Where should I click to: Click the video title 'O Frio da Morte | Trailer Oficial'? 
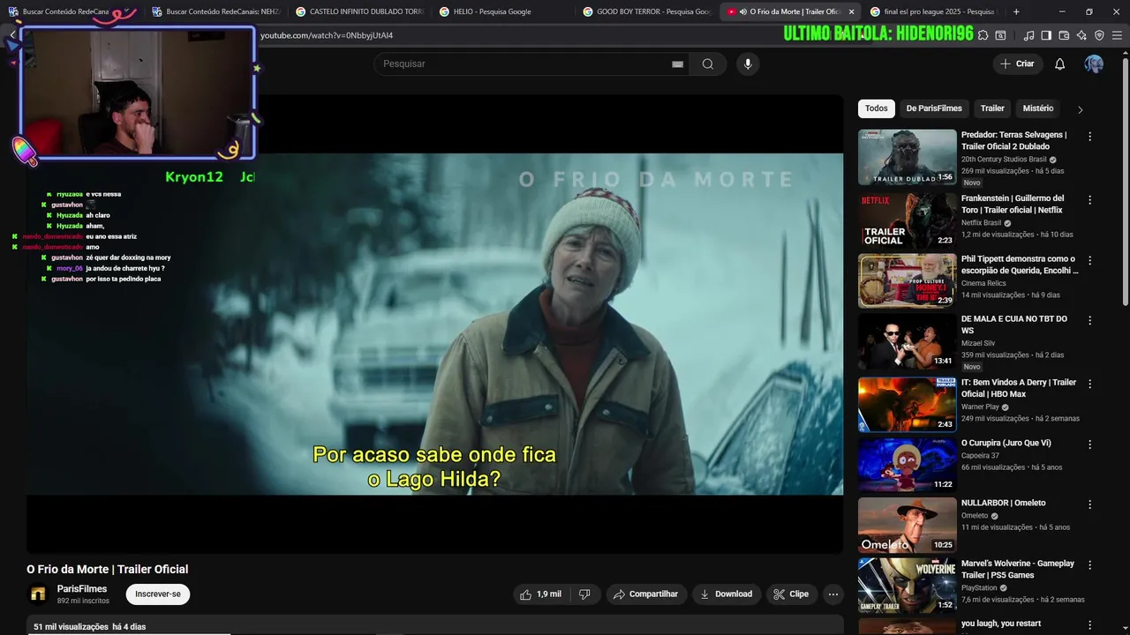click(107, 570)
